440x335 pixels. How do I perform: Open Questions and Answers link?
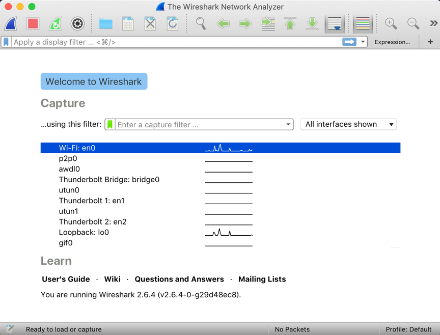click(179, 279)
